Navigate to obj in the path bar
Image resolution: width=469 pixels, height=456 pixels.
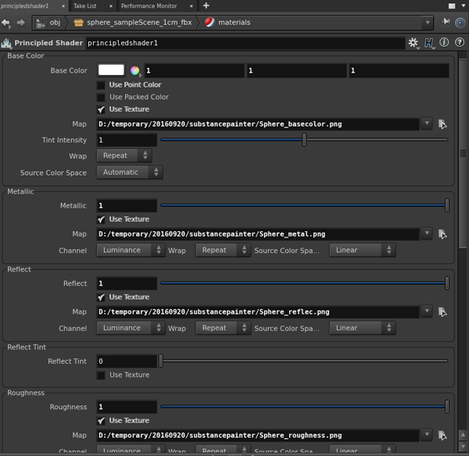pyautogui.click(x=55, y=23)
